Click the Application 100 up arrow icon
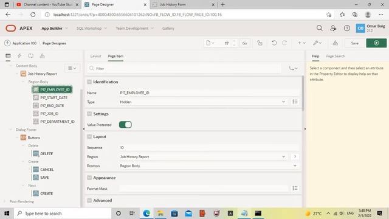This screenshot has width=389, height=219. pyautogui.click(x=7, y=43)
